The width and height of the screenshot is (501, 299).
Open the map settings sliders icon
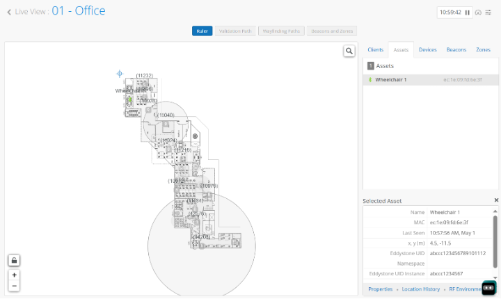click(x=488, y=13)
